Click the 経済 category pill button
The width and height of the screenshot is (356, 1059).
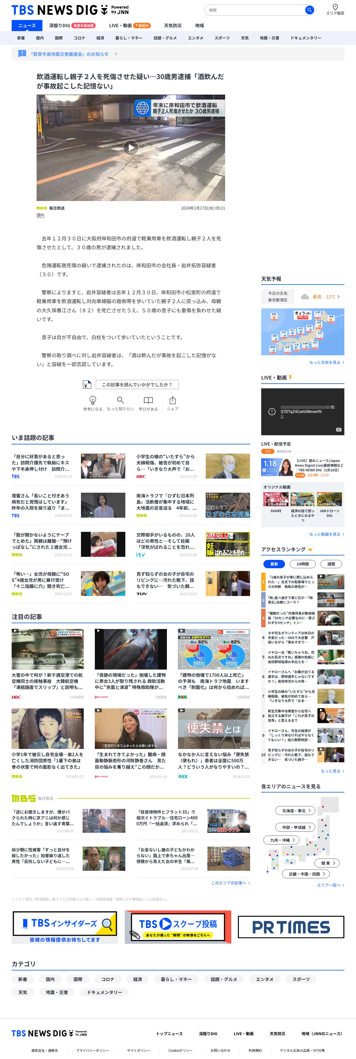[138, 979]
